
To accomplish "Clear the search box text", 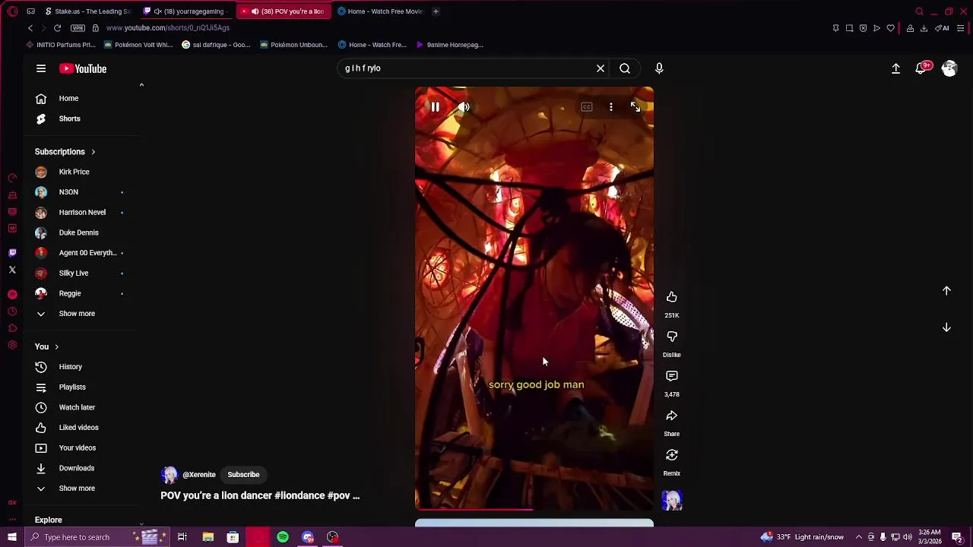I will (601, 68).
